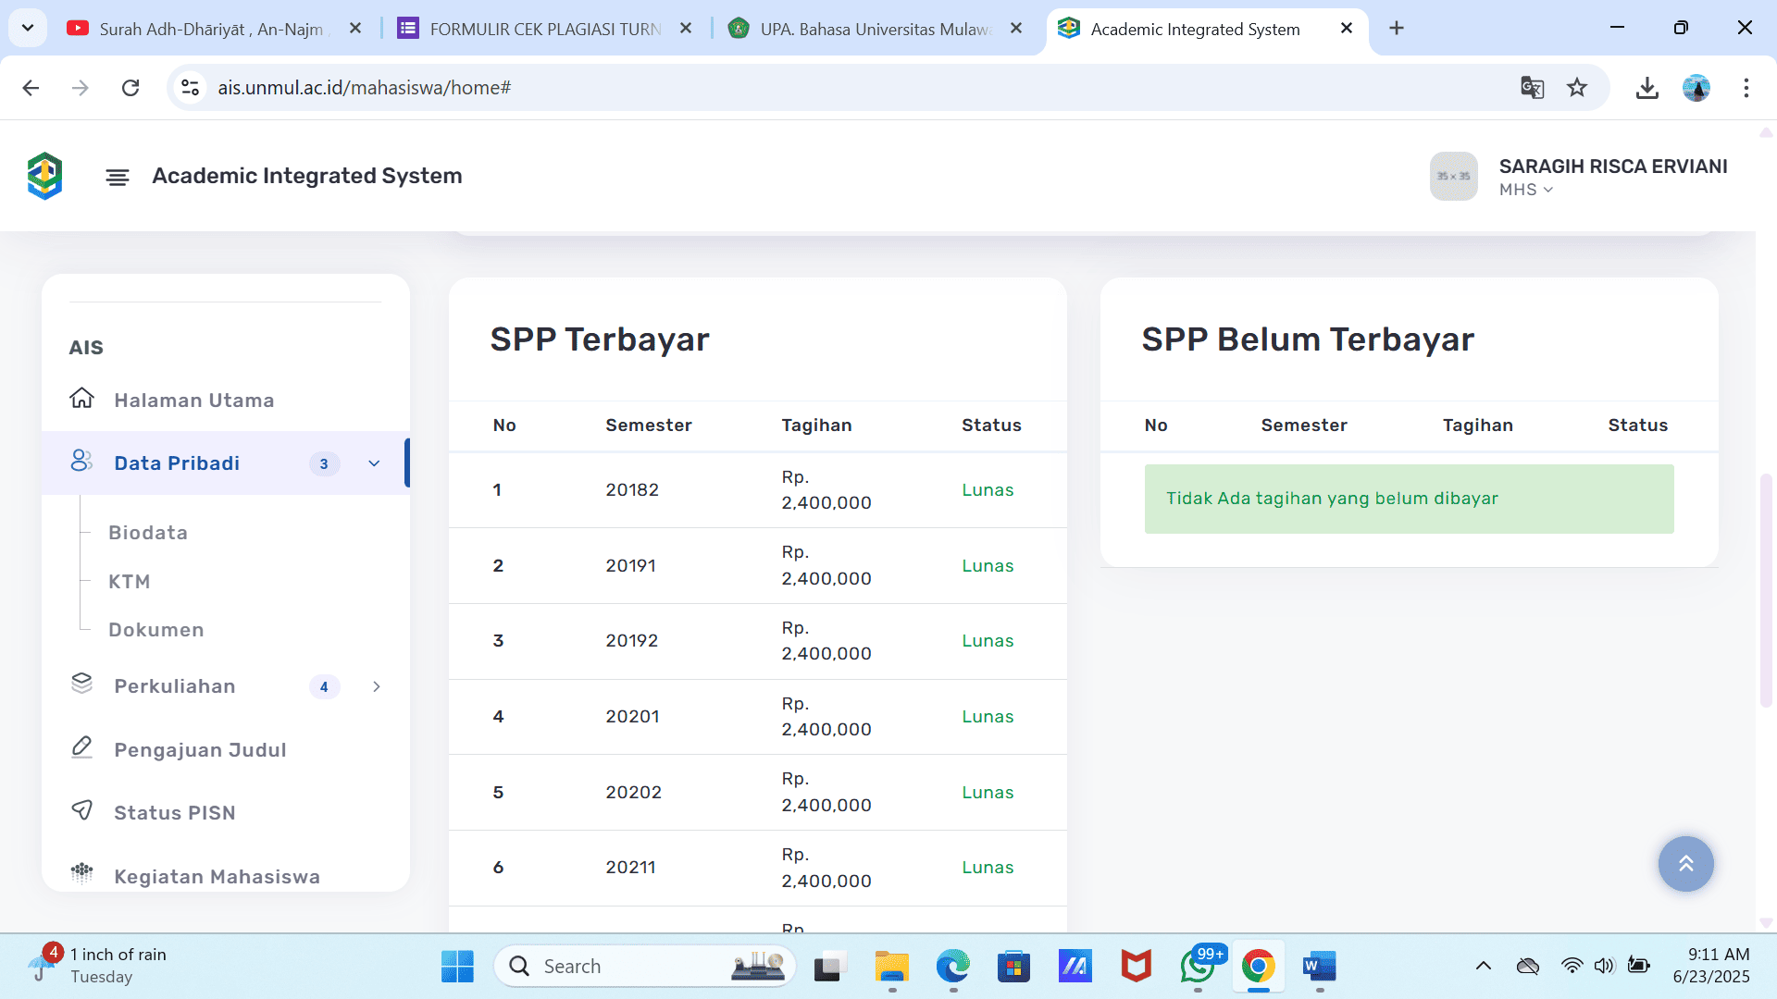Open the Biodata submenu link
Image resolution: width=1777 pixels, height=999 pixels.
pyautogui.click(x=148, y=533)
